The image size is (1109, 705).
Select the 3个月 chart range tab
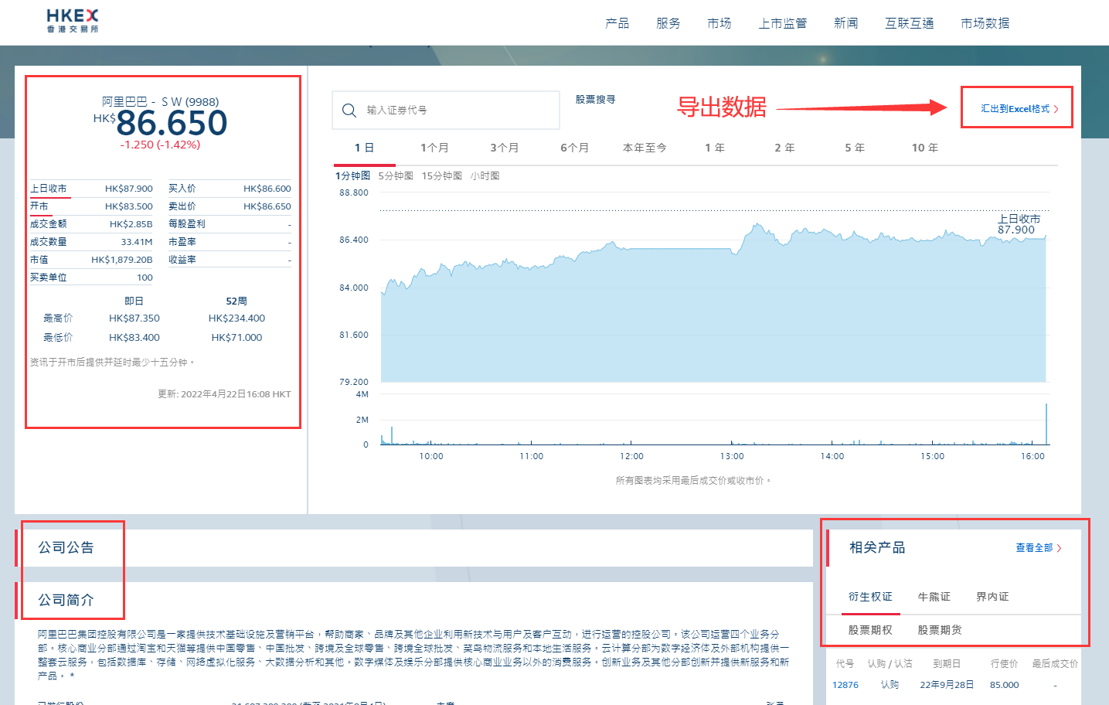504,148
